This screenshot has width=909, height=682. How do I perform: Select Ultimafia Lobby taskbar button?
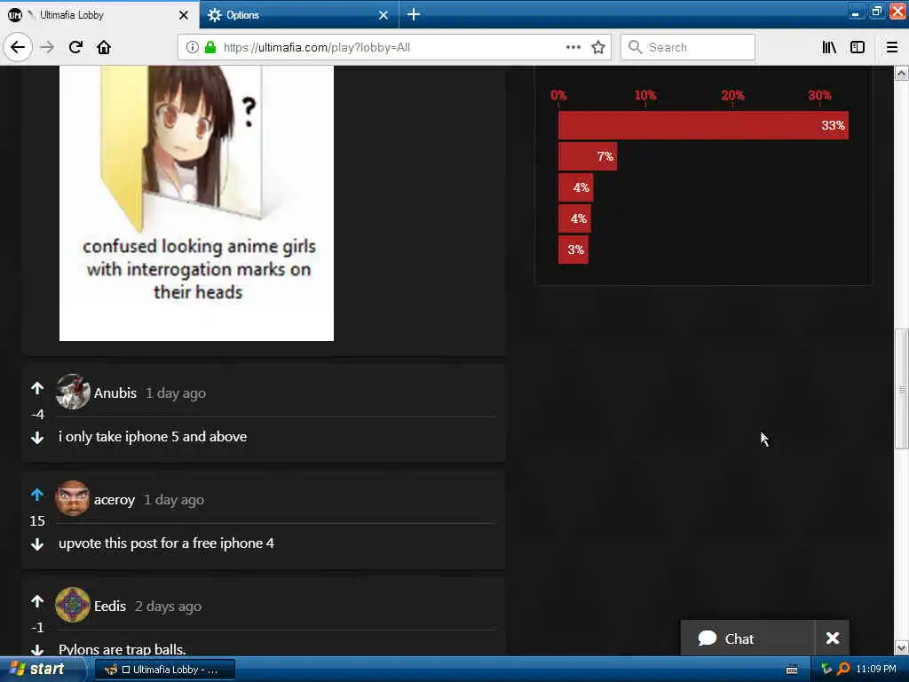pyautogui.click(x=164, y=670)
